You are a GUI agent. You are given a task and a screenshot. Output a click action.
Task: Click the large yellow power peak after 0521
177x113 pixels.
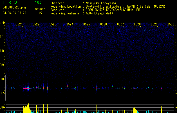tap(27, 109)
